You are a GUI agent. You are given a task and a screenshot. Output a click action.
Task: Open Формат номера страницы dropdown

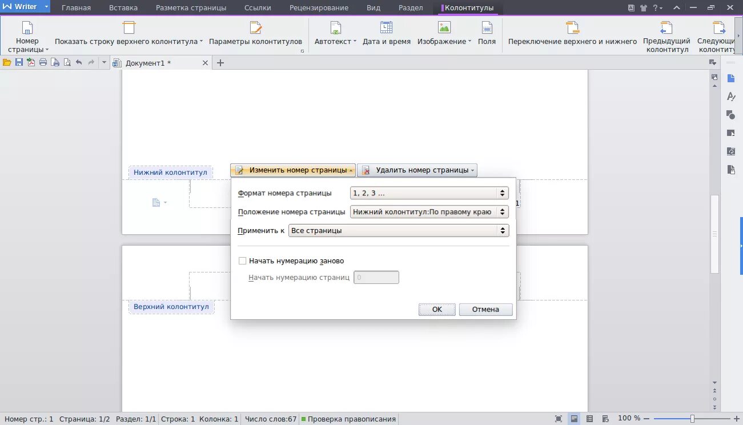point(429,193)
